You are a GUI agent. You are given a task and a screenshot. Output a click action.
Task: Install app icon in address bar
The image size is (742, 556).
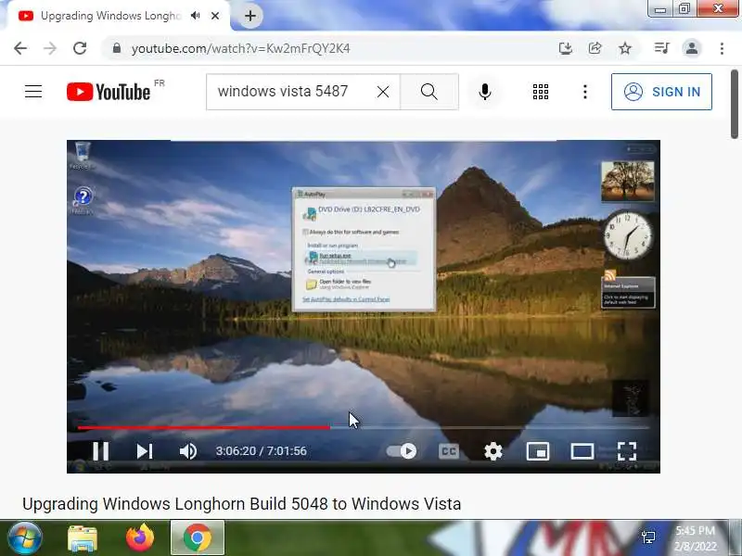point(566,48)
